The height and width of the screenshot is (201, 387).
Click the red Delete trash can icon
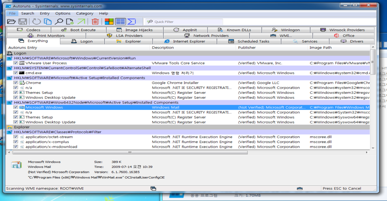point(95,21)
